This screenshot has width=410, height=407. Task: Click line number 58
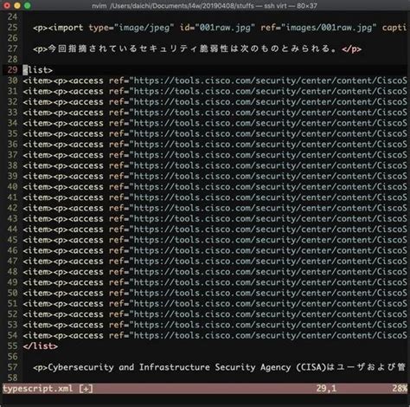(x=12, y=378)
